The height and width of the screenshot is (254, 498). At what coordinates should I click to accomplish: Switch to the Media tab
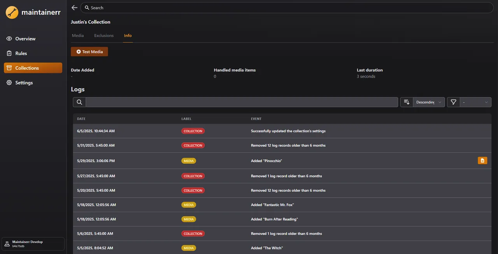pyautogui.click(x=77, y=35)
